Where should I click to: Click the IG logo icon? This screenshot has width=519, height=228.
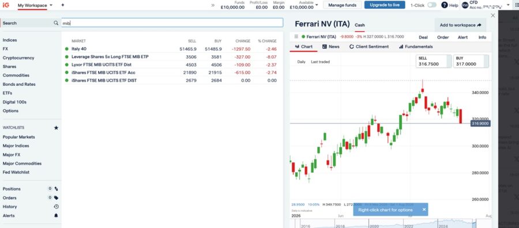tap(6, 5)
